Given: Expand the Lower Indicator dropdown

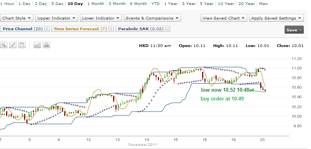Looking at the screenshot, I should (101, 18).
